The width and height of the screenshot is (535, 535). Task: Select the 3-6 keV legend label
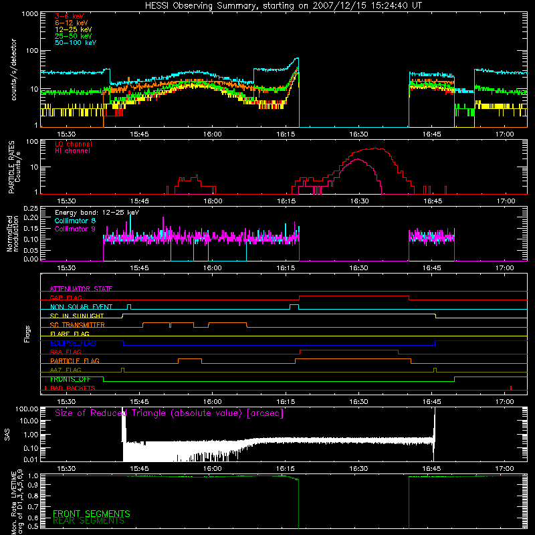pyautogui.click(x=70, y=16)
